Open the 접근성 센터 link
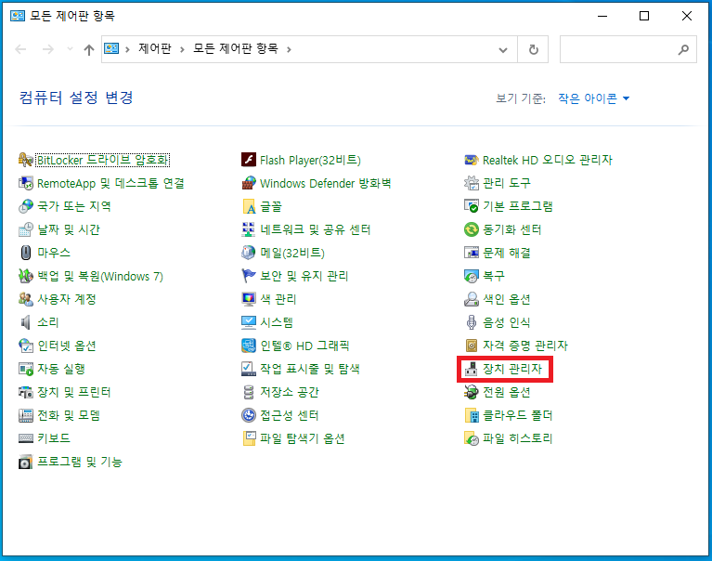The width and height of the screenshot is (712, 561). pyautogui.click(x=290, y=415)
